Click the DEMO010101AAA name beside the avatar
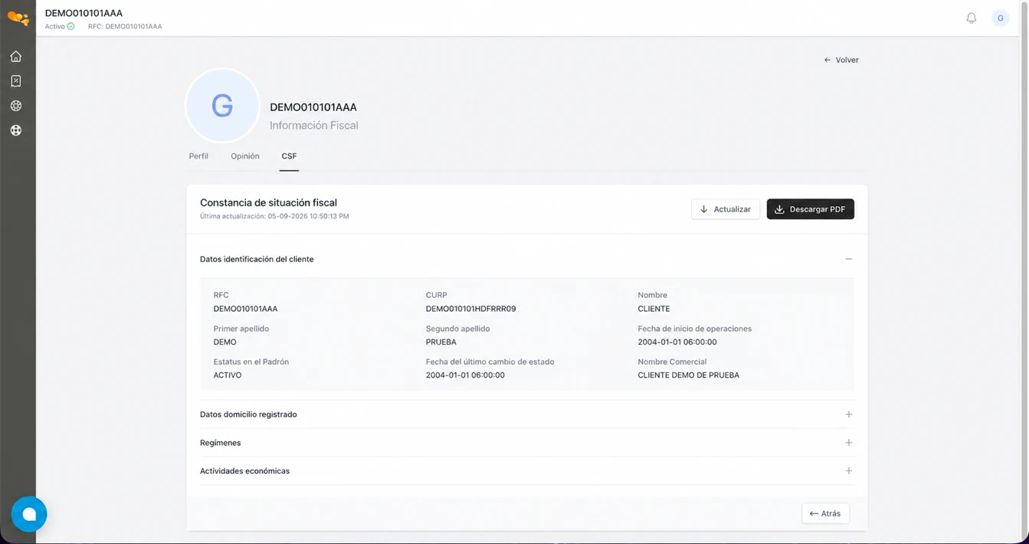The image size is (1029, 544). 313,107
